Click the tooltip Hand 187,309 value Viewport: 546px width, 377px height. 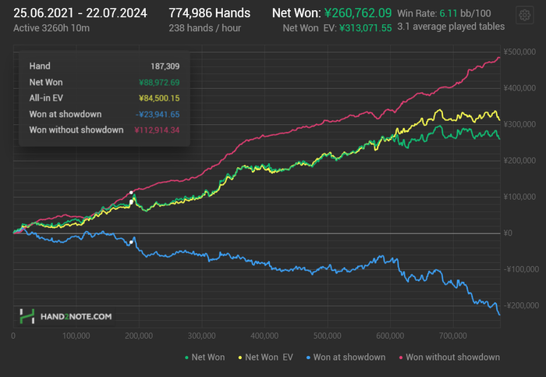click(165, 66)
